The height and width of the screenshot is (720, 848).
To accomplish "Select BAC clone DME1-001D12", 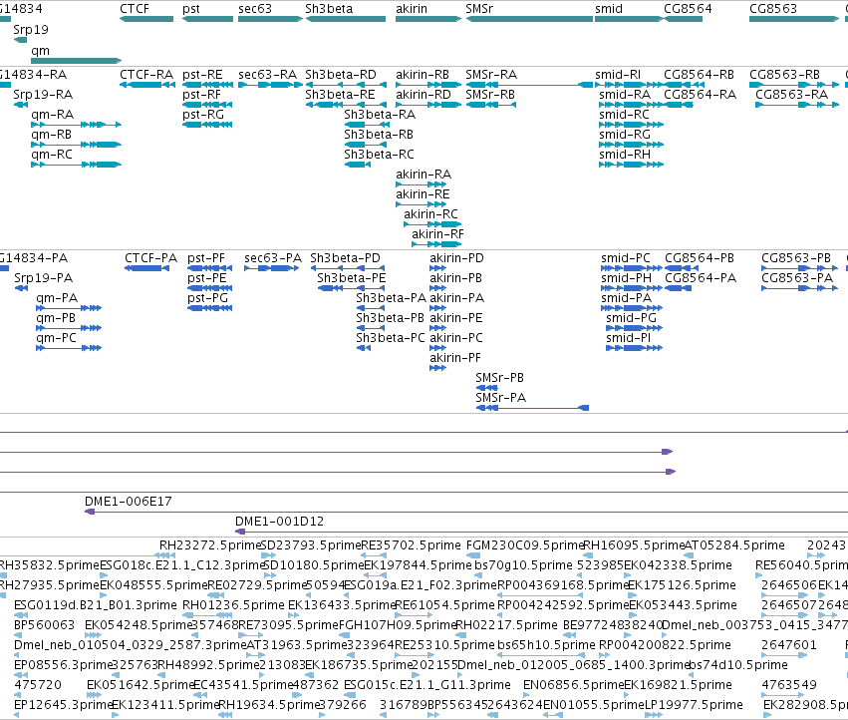I will click(541, 533).
